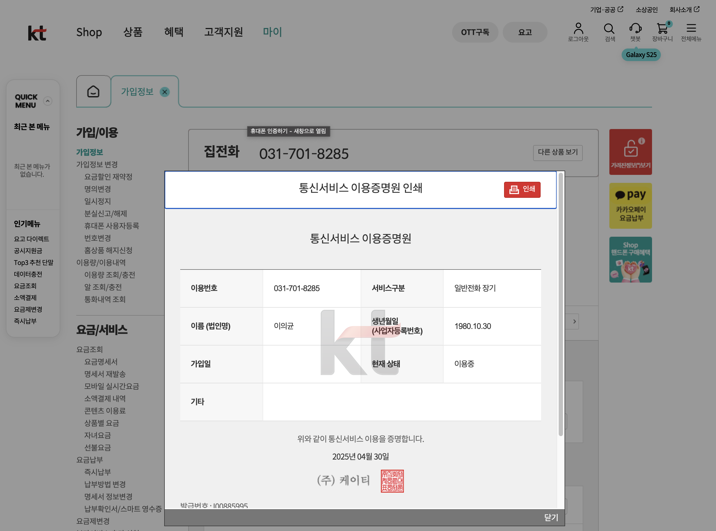Open the Shop menu

(89, 32)
